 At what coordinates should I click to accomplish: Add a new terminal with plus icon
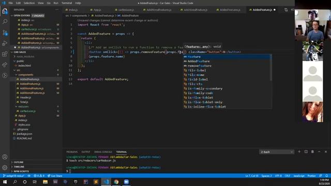(x=299, y=151)
